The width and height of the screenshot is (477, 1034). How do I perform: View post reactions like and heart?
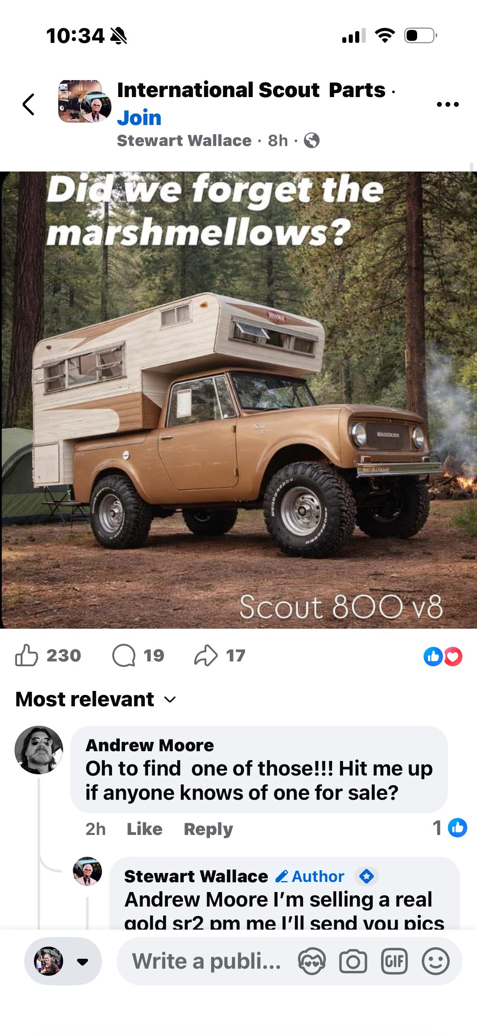tap(443, 656)
